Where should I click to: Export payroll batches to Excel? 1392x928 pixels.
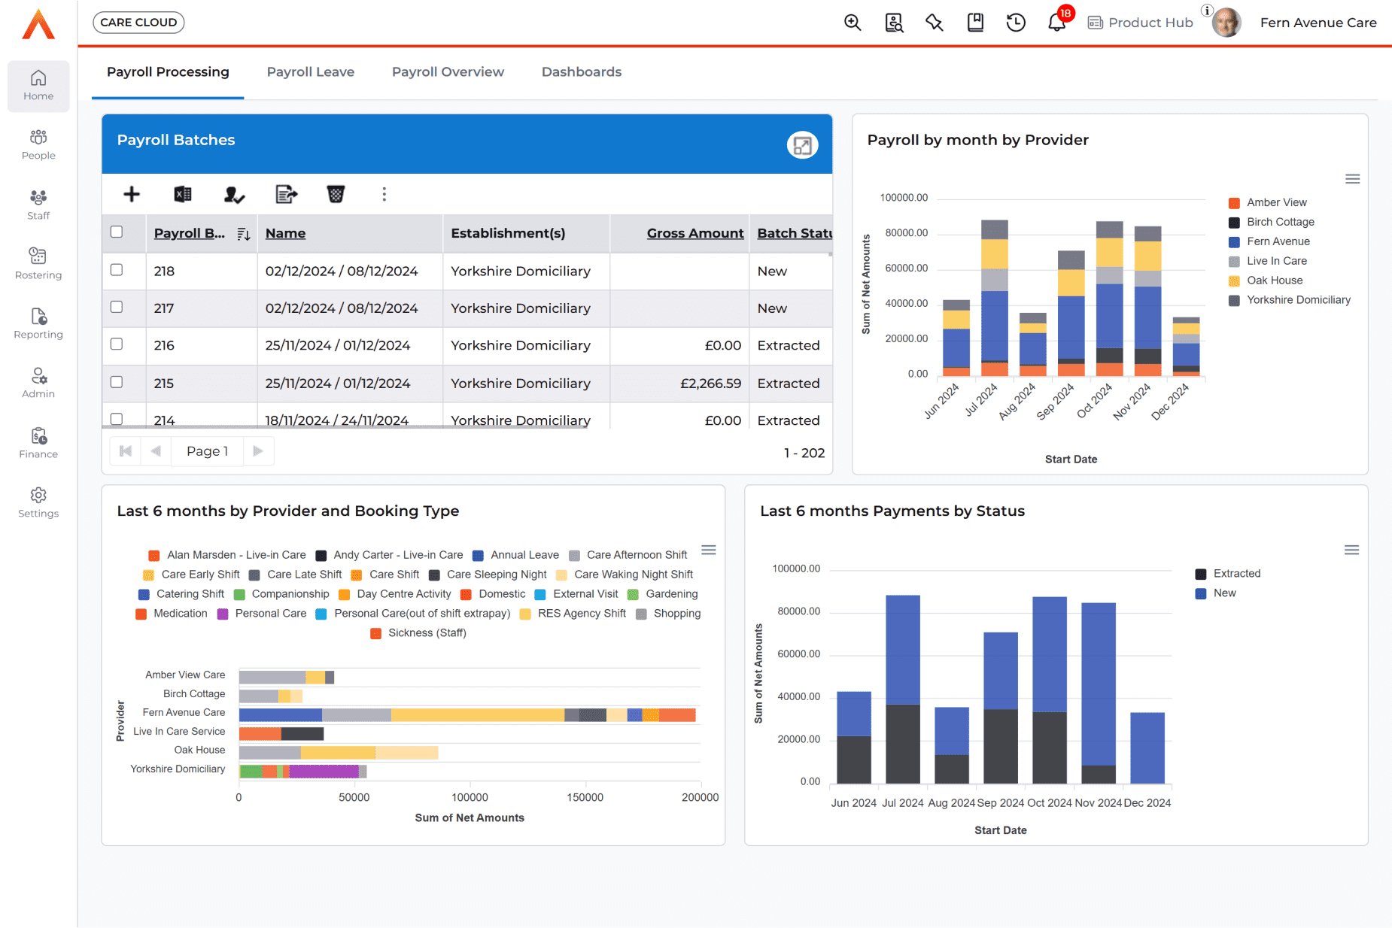point(182,194)
